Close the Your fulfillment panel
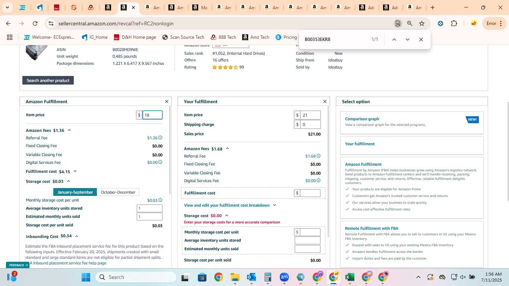The width and height of the screenshot is (509, 286). click(x=325, y=101)
